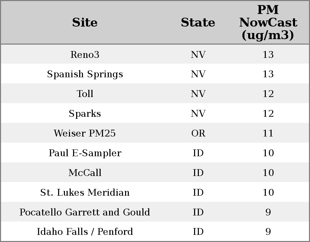Screen dimensions: 310x242
Task: Select the PM value 13 for Spanish Springs
Action: click(x=268, y=74)
